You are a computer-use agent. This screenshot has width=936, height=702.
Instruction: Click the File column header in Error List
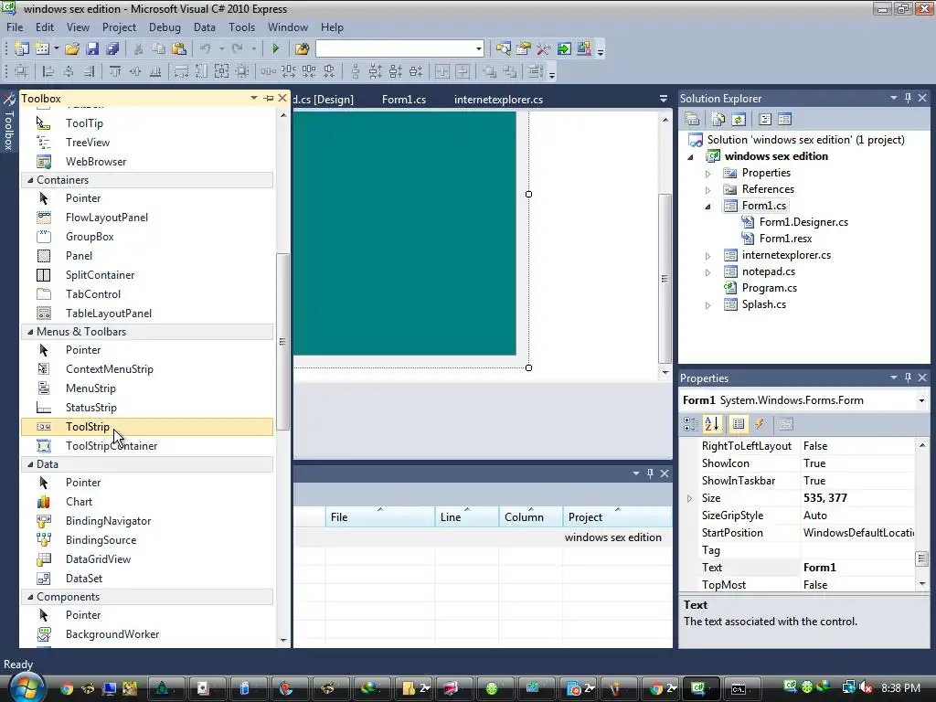pos(380,517)
